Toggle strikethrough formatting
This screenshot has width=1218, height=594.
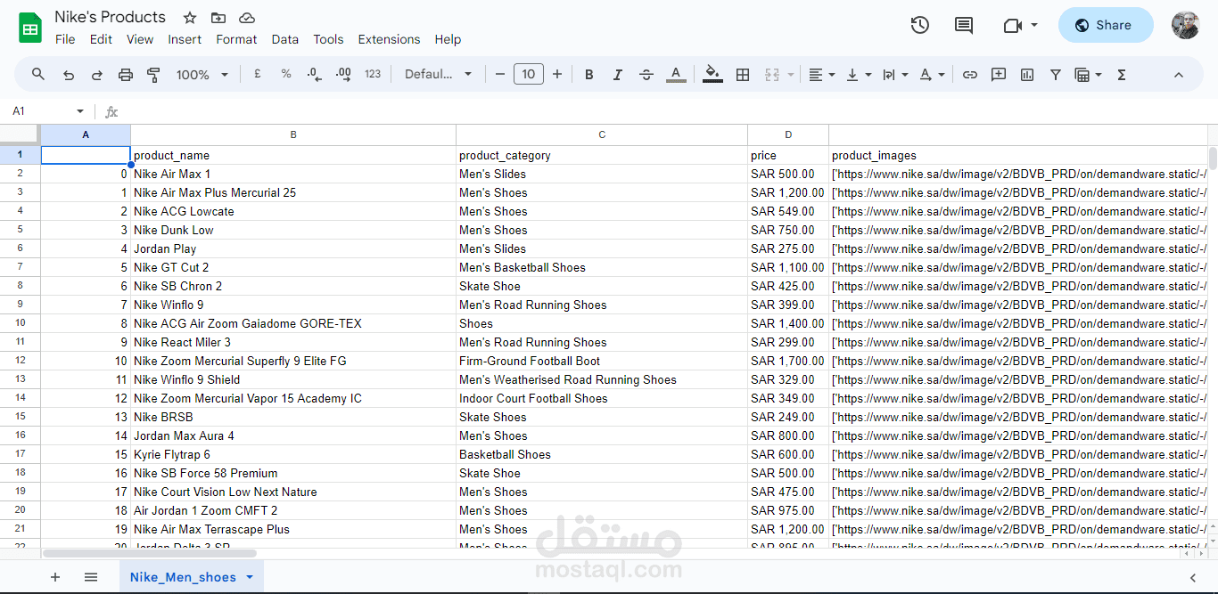point(646,75)
